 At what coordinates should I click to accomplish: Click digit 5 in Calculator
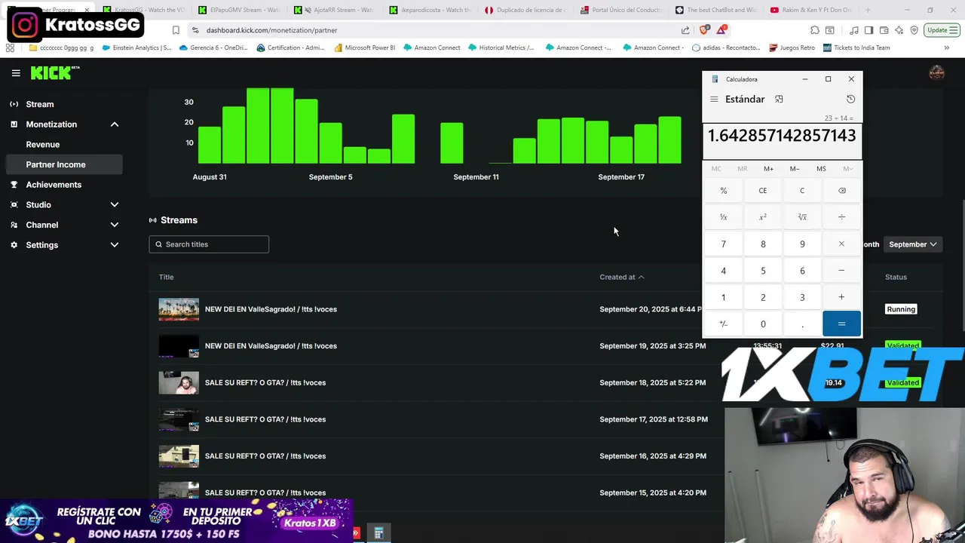coord(763,271)
